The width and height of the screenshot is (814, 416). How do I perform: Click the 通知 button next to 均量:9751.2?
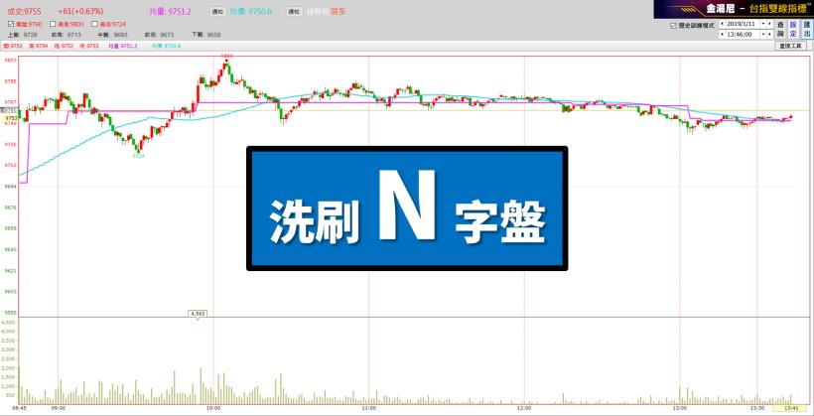click(217, 12)
